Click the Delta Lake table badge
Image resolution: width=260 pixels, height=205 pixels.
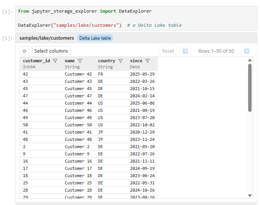[95, 38]
